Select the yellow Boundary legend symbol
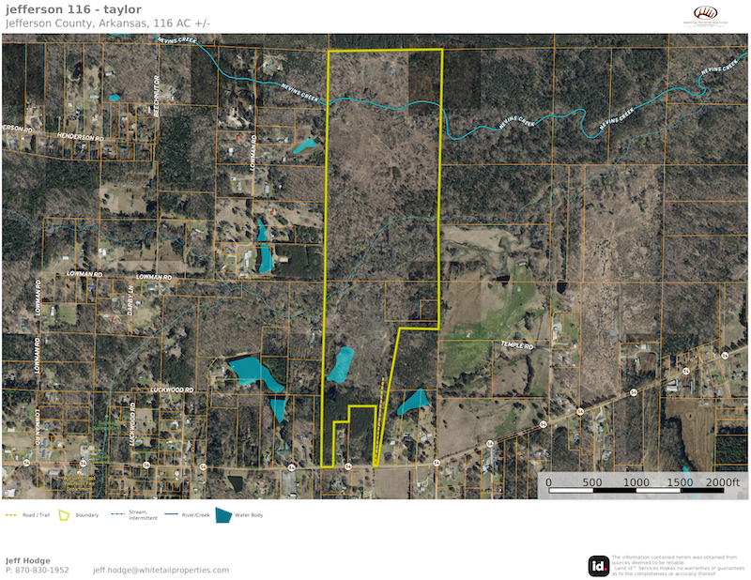This screenshot has width=751, height=580. point(64,514)
